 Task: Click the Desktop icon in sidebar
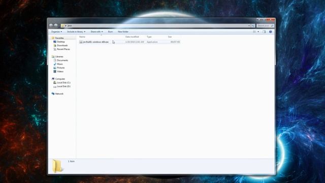pyautogui.click(x=55, y=42)
